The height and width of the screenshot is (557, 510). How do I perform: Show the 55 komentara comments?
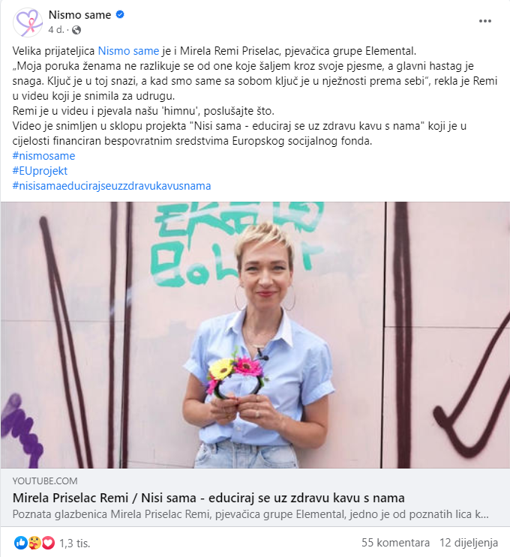395,543
